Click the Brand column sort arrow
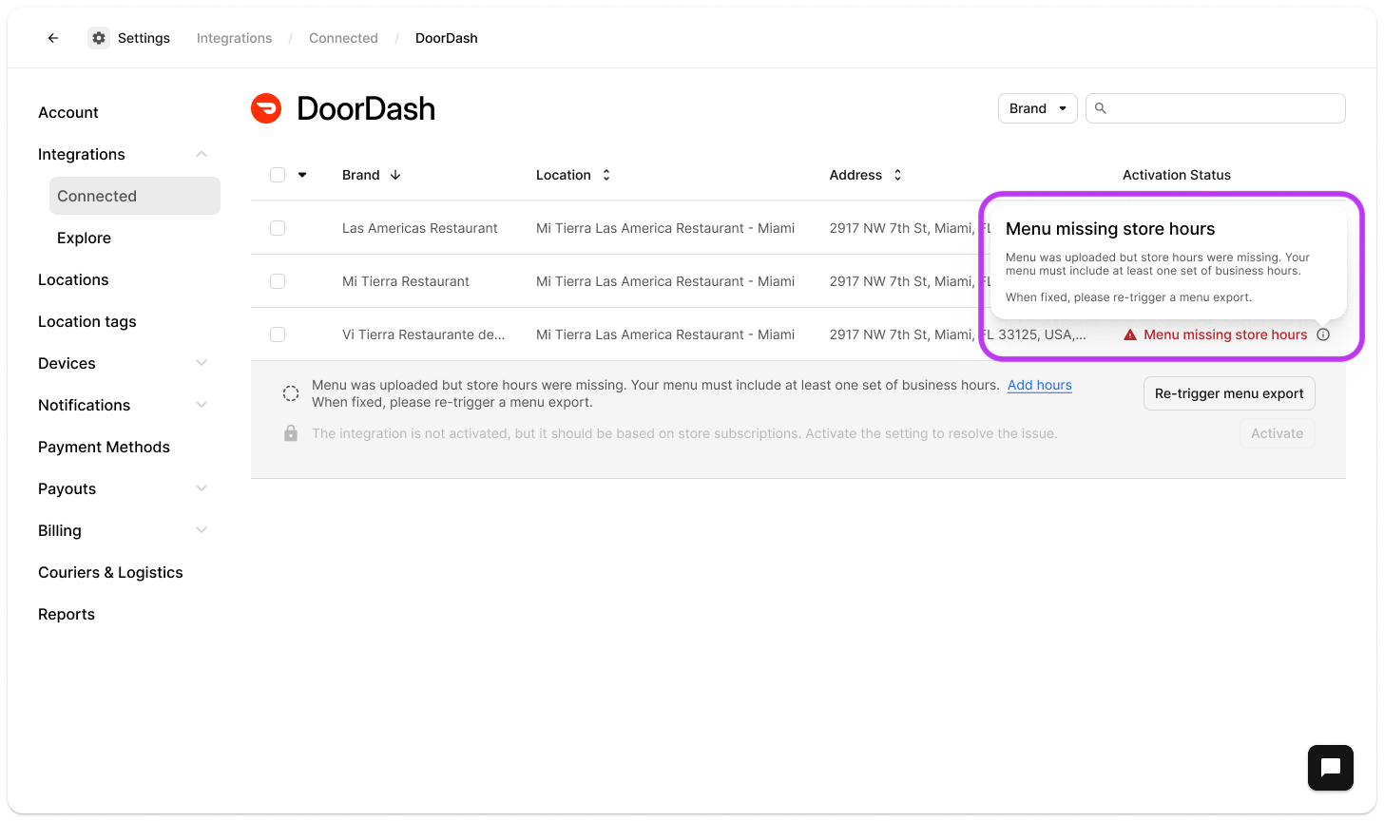 (x=396, y=175)
